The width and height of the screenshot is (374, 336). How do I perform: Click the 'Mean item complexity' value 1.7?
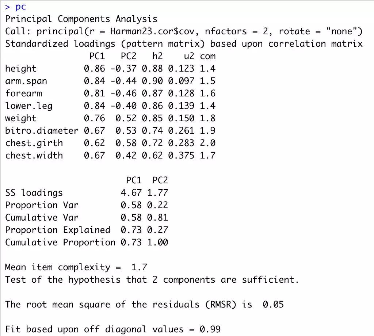click(139, 267)
